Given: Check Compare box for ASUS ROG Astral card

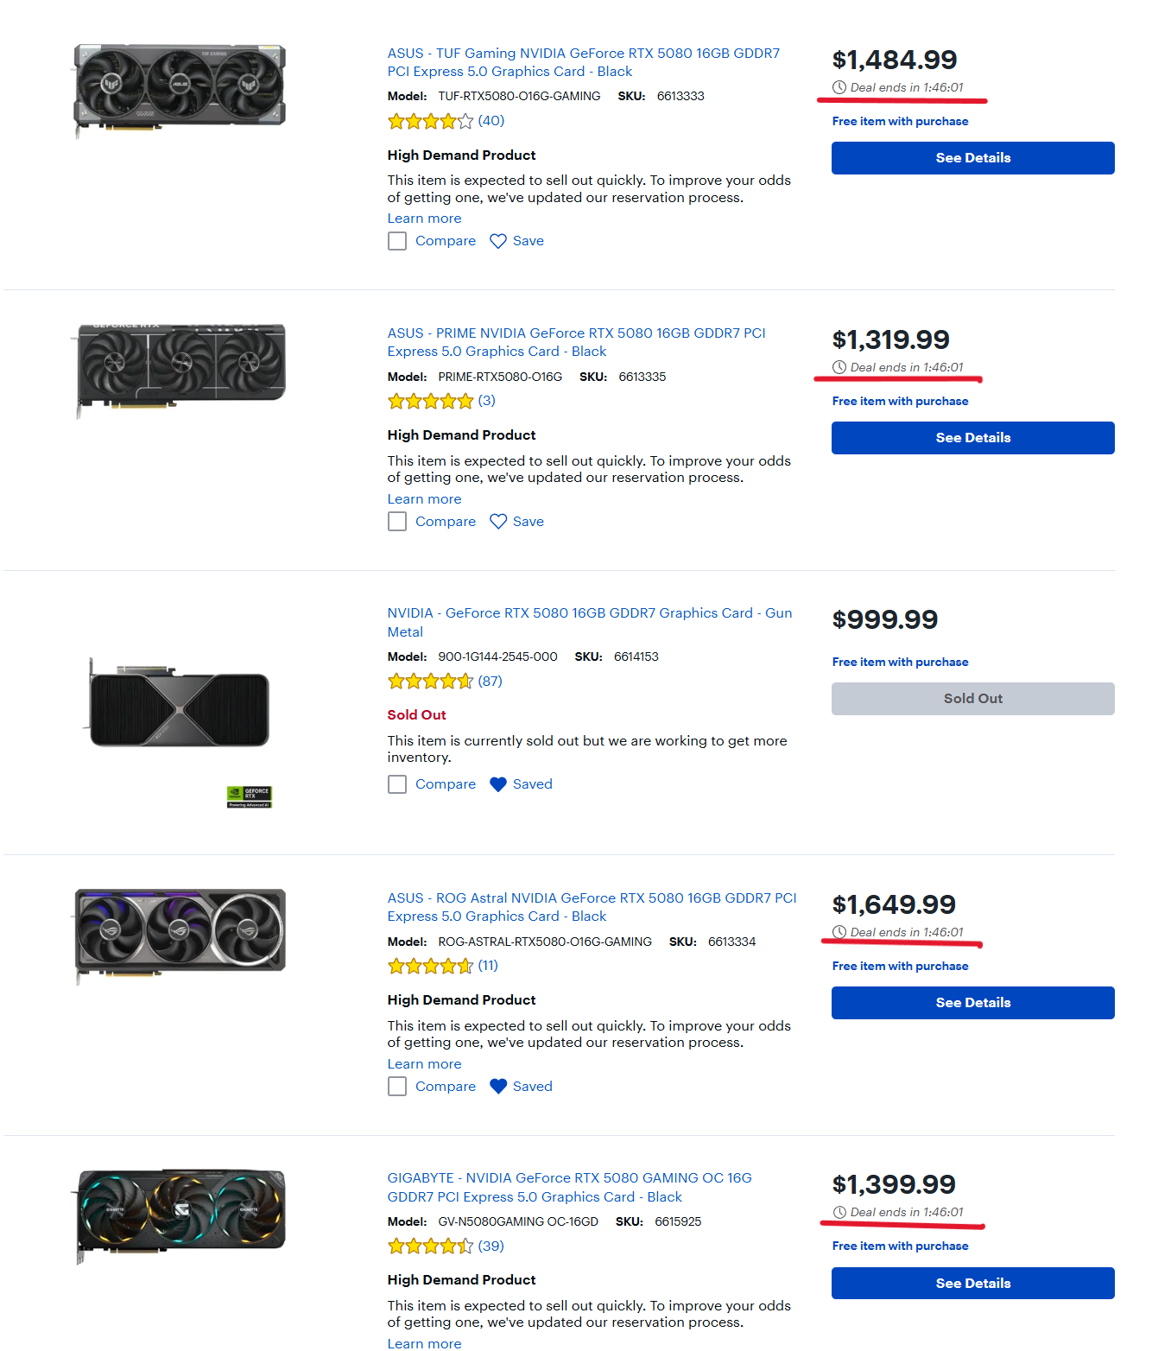Looking at the screenshot, I should click(x=397, y=1087).
